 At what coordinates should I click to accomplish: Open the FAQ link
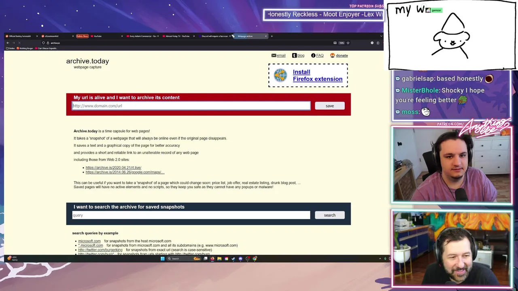(320, 55)
